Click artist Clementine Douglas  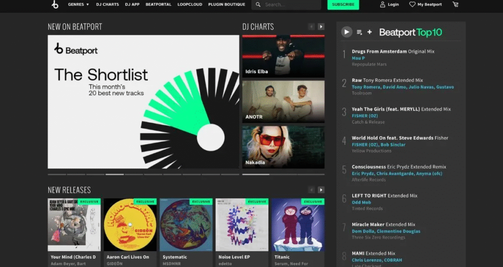tap(399, 231)
